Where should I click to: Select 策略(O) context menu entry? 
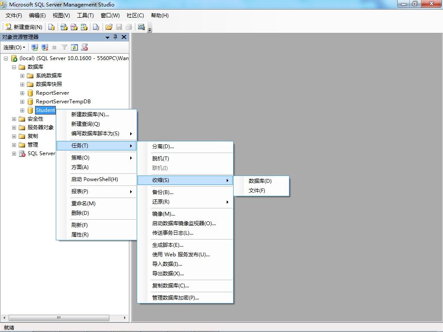click(96, 158)
